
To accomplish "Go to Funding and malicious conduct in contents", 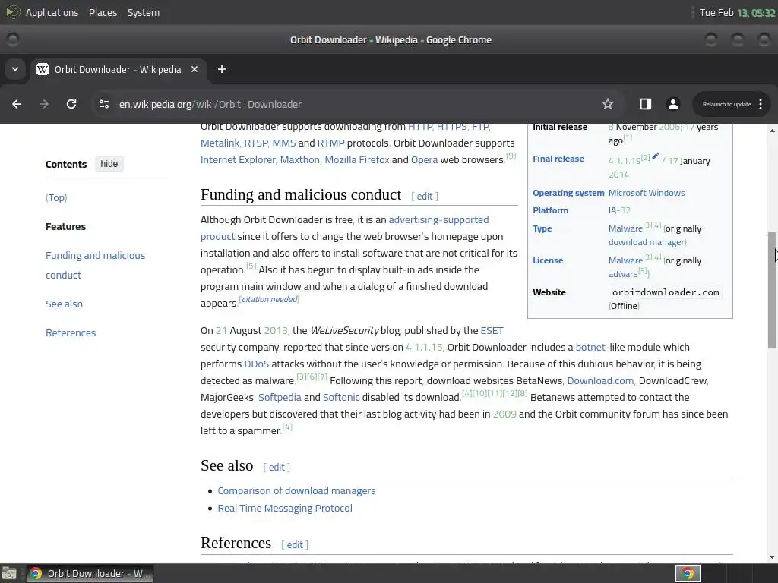I will click(x=95, y=265).
